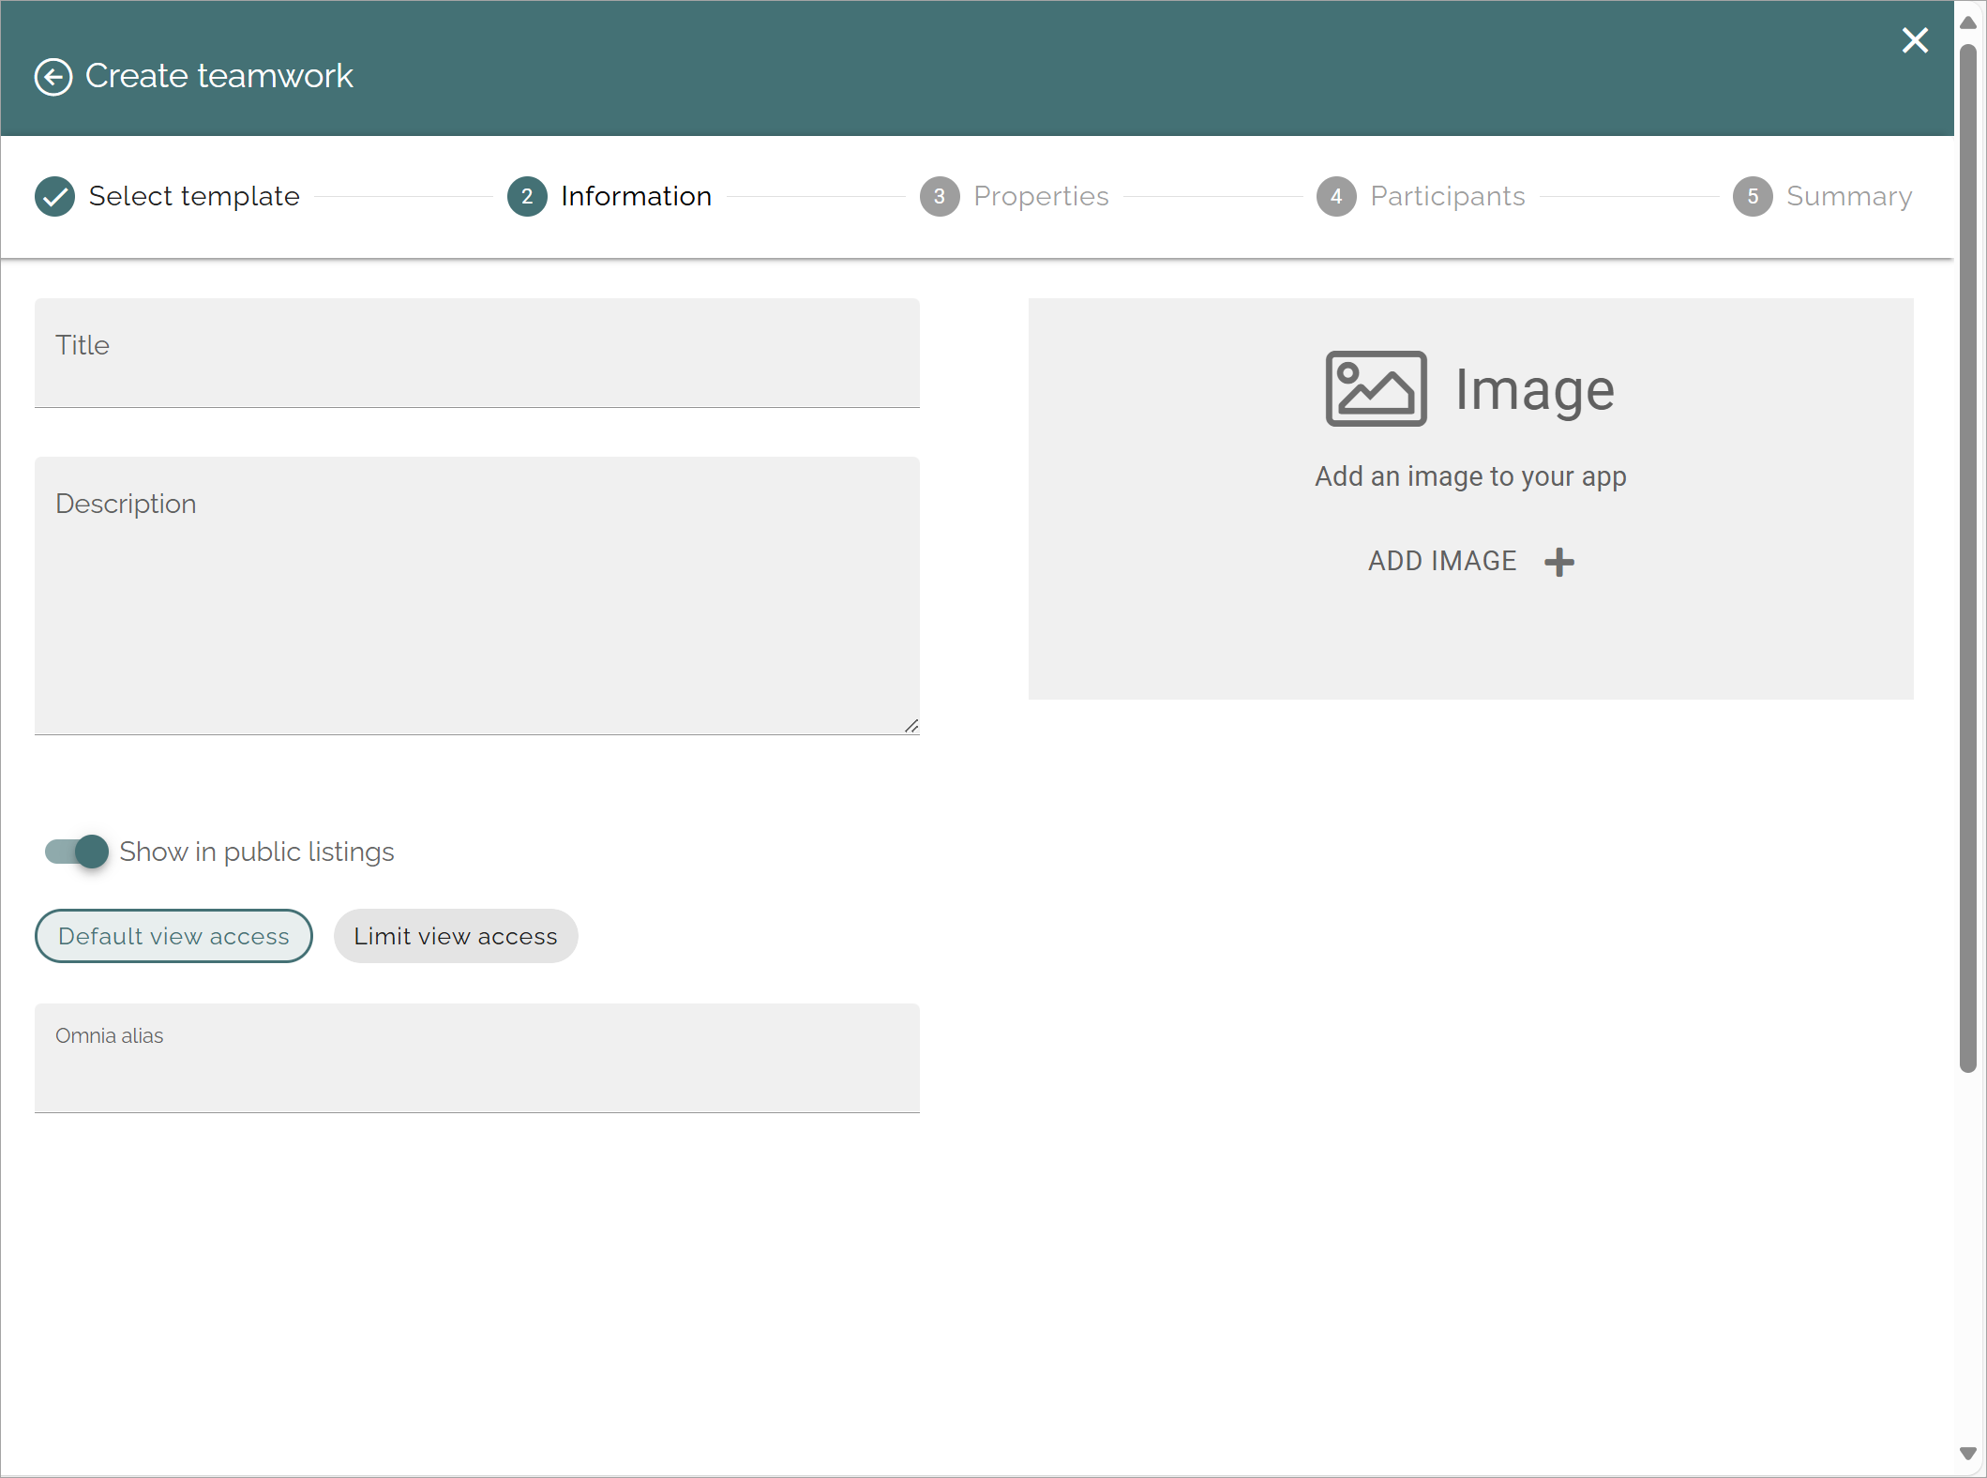Click the back arrow beside Create teamwork
The image size is (1987, 1478).
coord(53,77)
